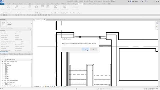The width and height of the screenshot is (160, 90).
Task: Click the Convert RFA to FormIt icon
Action: pyautogui.click(x=55, y=7)
